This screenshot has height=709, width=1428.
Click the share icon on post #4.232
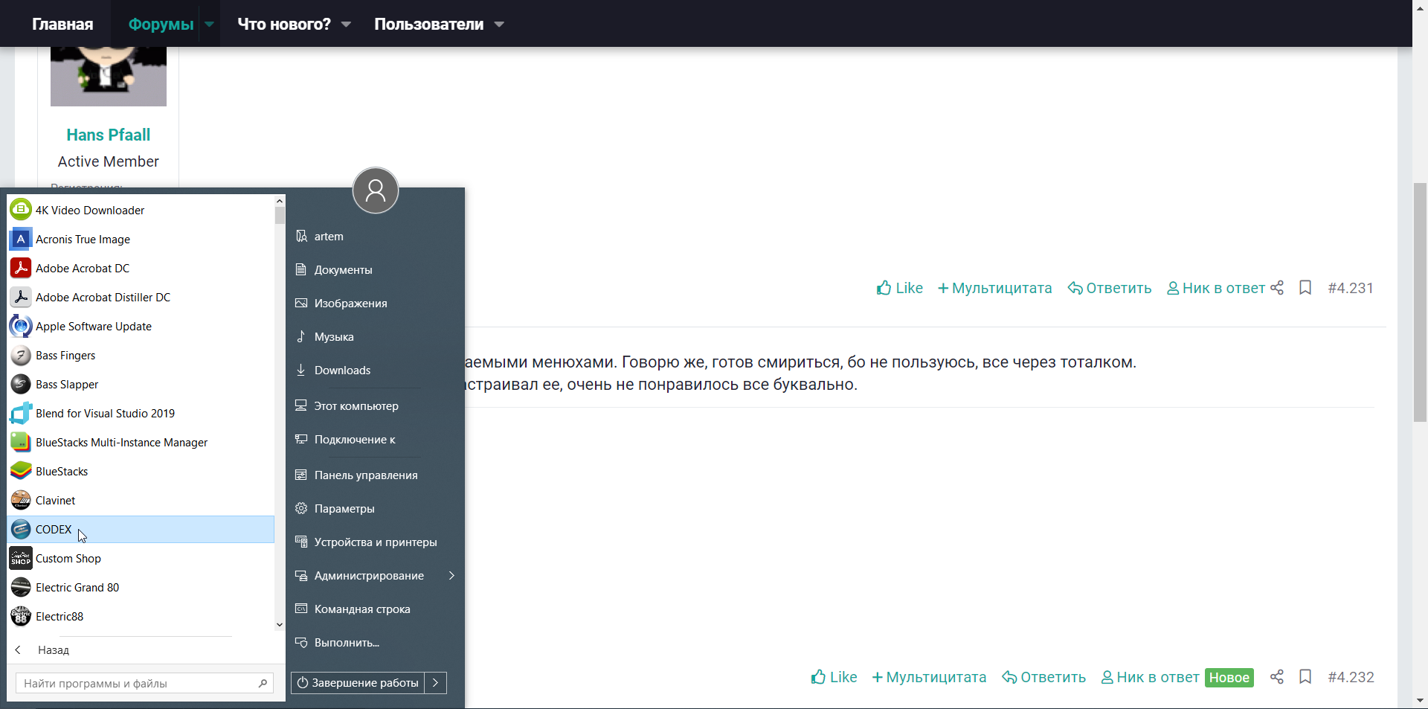1277,677
